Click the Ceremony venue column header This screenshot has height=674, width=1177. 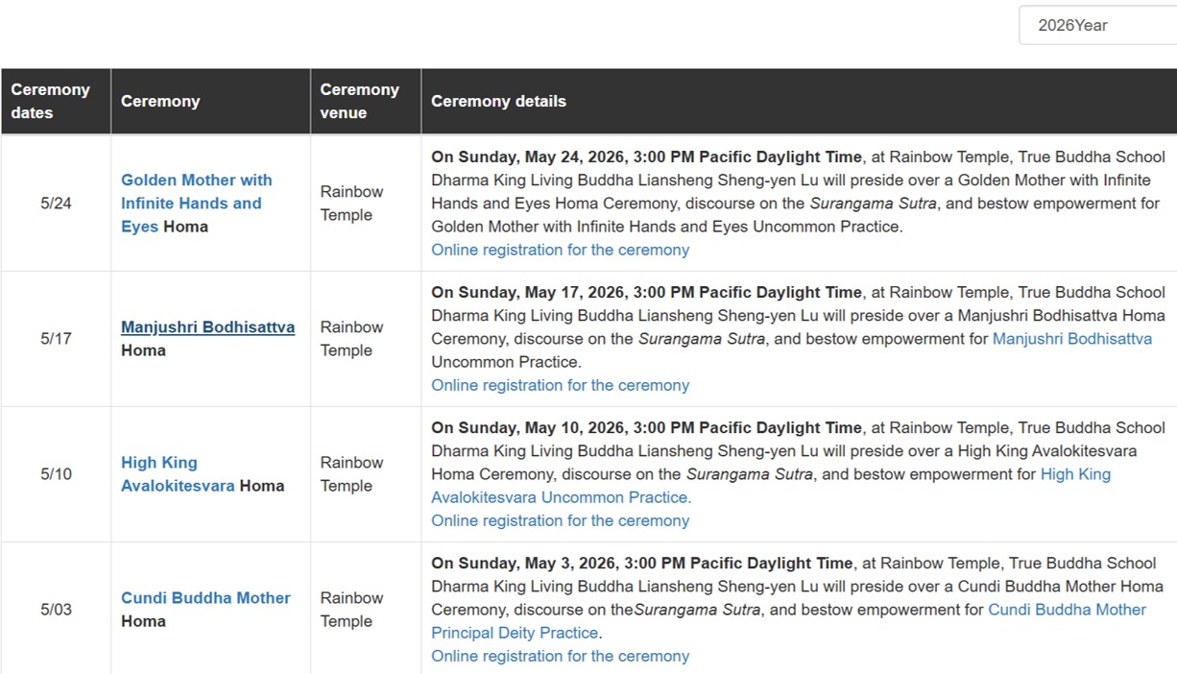359,101
